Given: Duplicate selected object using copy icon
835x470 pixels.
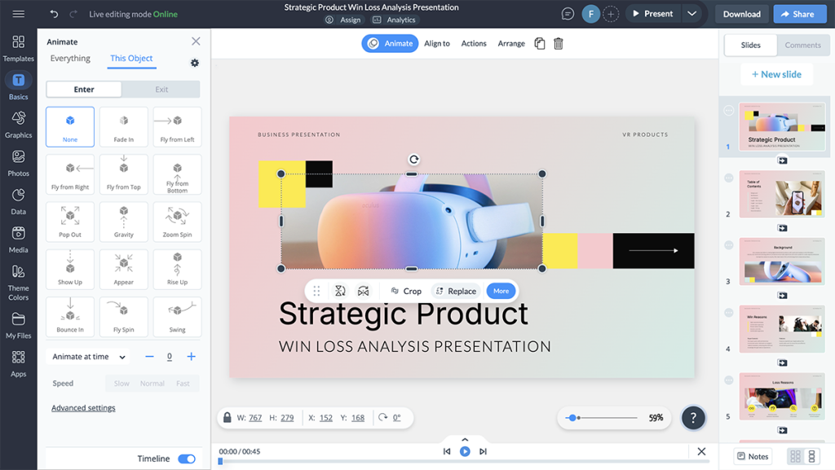Looking at the screenshot, I should (539, 44).
